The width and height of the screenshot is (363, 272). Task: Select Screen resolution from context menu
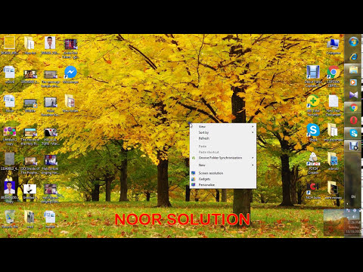click(x=223, y=173)
